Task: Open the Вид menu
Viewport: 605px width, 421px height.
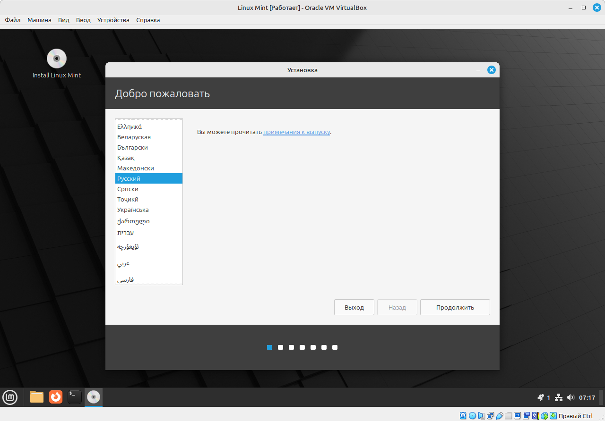Action: pyautogui.click(x=64, y=20)
